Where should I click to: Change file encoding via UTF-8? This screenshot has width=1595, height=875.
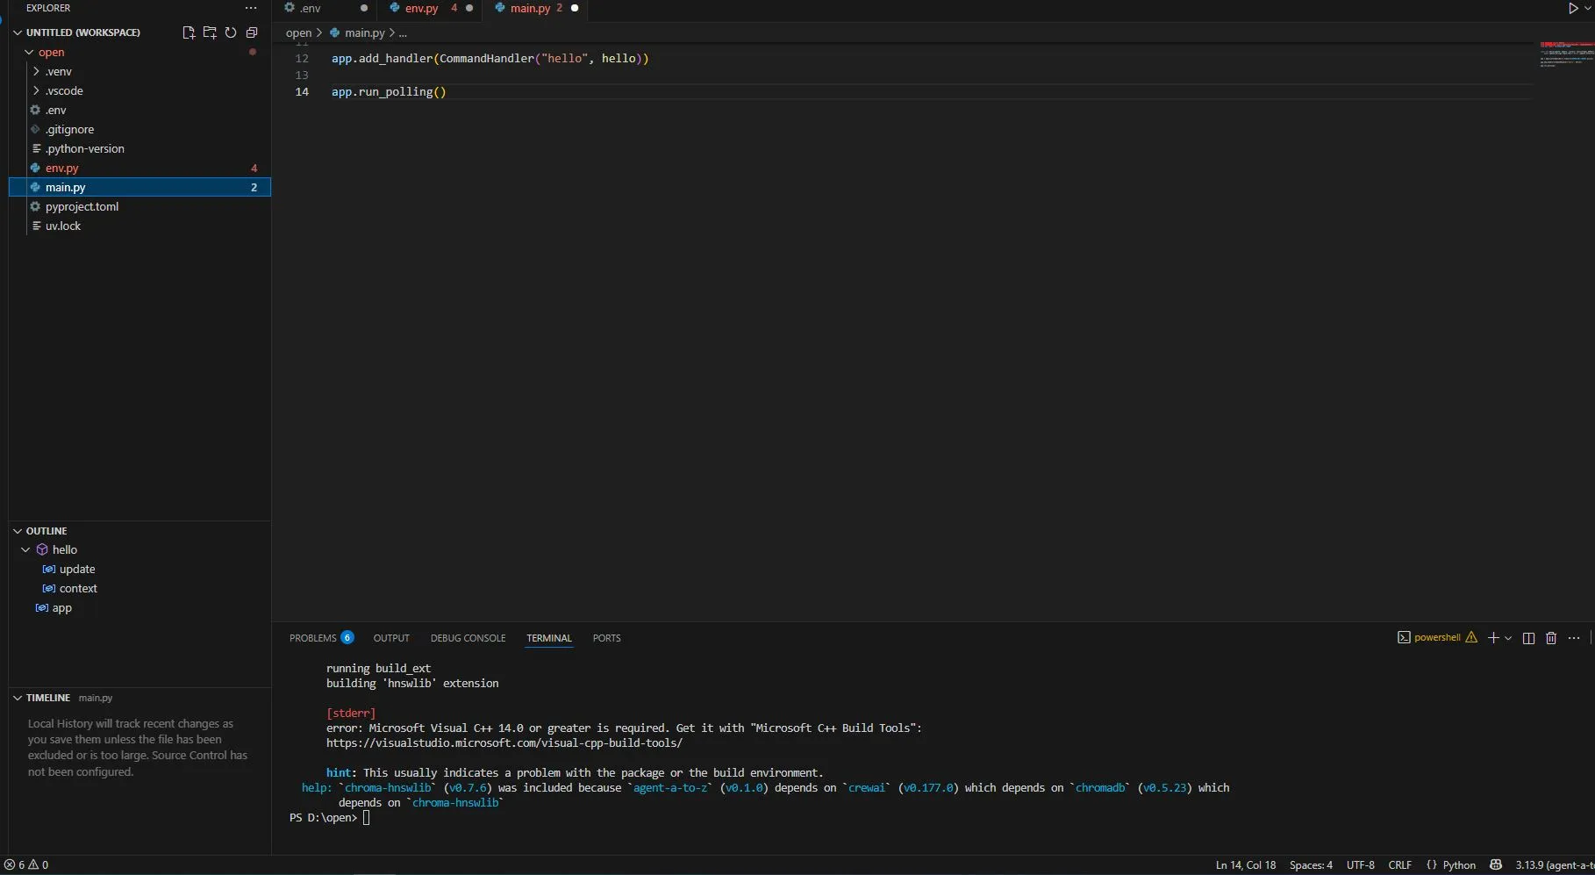point(1361,865)
